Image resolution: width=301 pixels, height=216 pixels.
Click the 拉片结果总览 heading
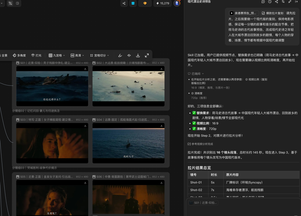[199, 168]
